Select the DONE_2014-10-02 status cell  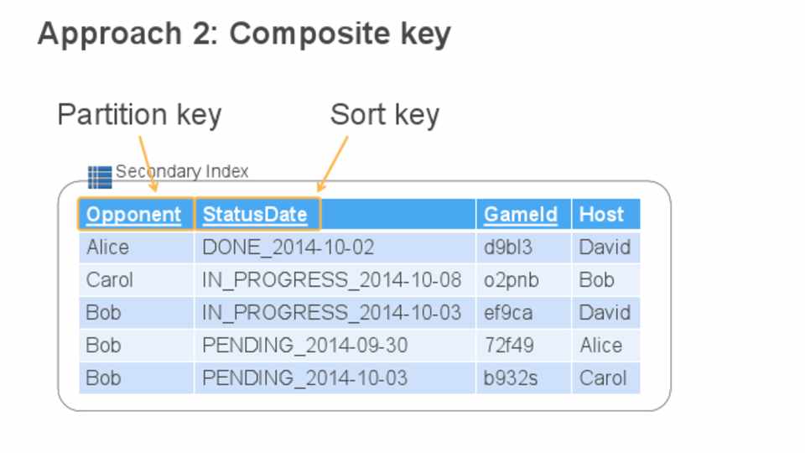pyautogui.click(x=288, y=247)
